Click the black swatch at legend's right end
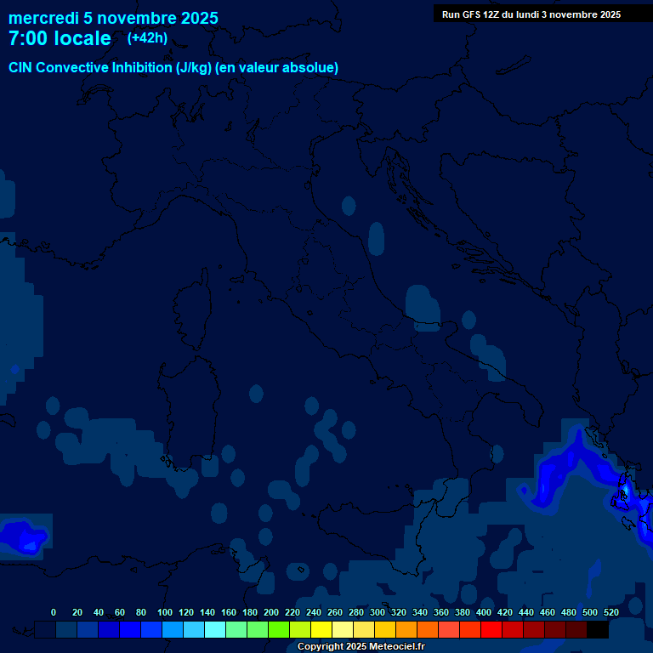Screen dimensions: 653x653 pyautogui.click(x=598, y=629)
